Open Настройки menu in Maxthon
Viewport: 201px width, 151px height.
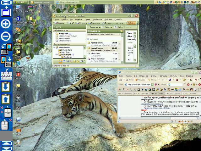163,76
